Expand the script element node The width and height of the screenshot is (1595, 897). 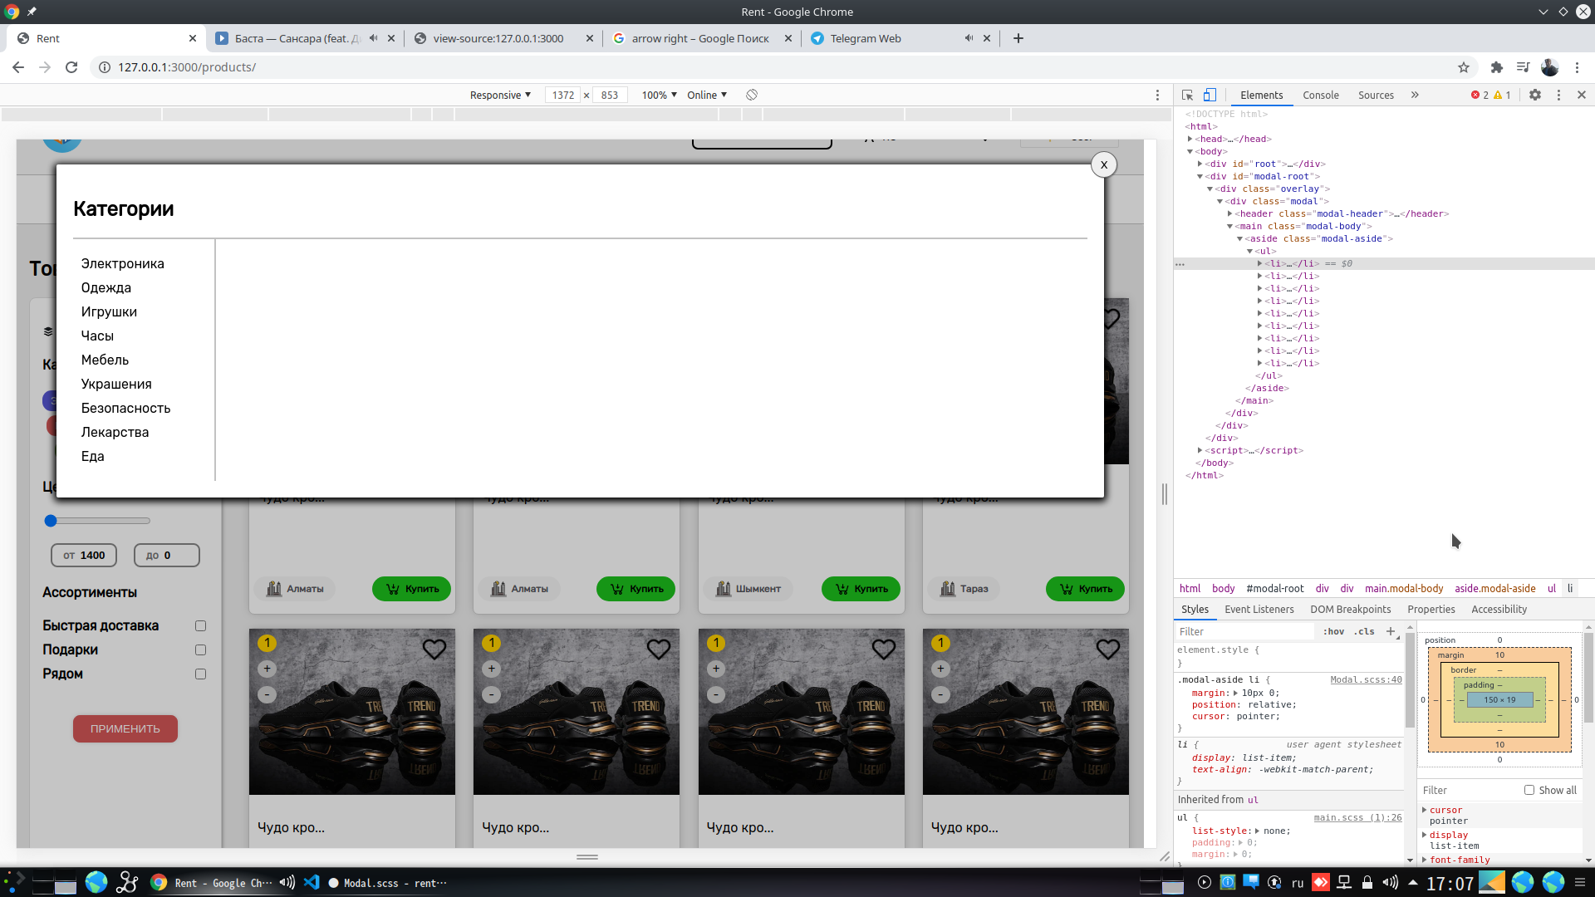(x=1200, y=450)
